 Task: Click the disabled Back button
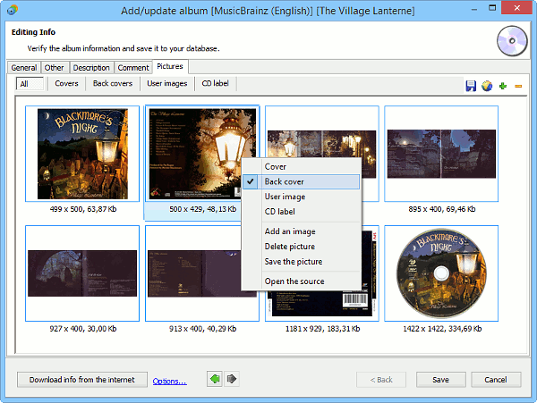click(381, 380)
